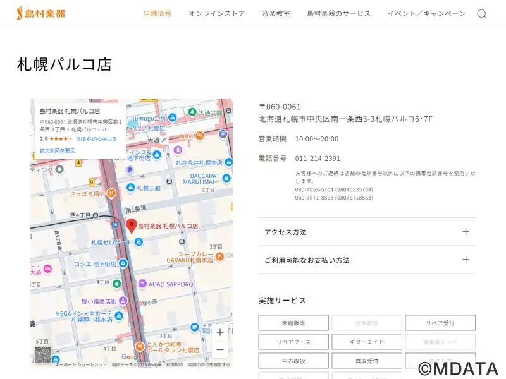Click the MEGAドン・キホーテ shopping pin
This screenshot has width=506, height=379.
119,316
